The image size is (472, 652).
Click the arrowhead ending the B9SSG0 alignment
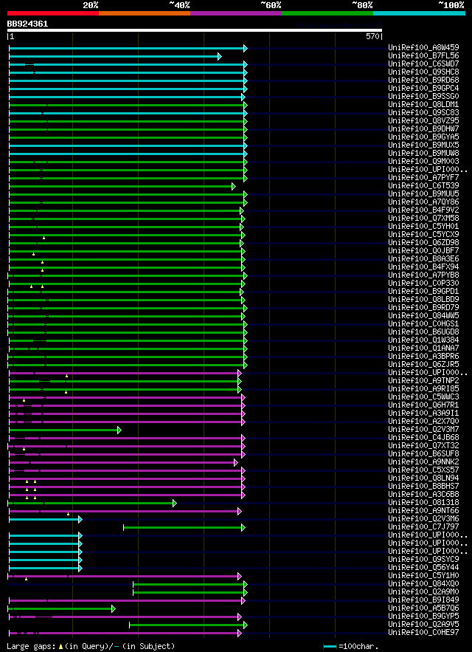(243, 97)
